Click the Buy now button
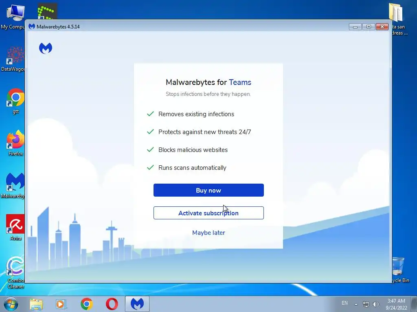Screen dimensions: 417x312 pos(208,190)
